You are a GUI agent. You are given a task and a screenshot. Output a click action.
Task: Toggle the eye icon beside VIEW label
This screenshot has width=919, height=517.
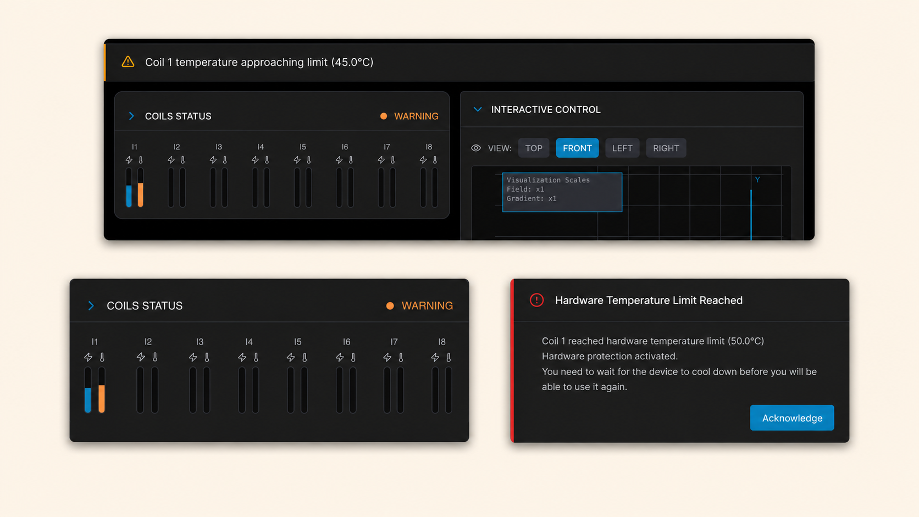pyautogui.click(x=476, y=148)
